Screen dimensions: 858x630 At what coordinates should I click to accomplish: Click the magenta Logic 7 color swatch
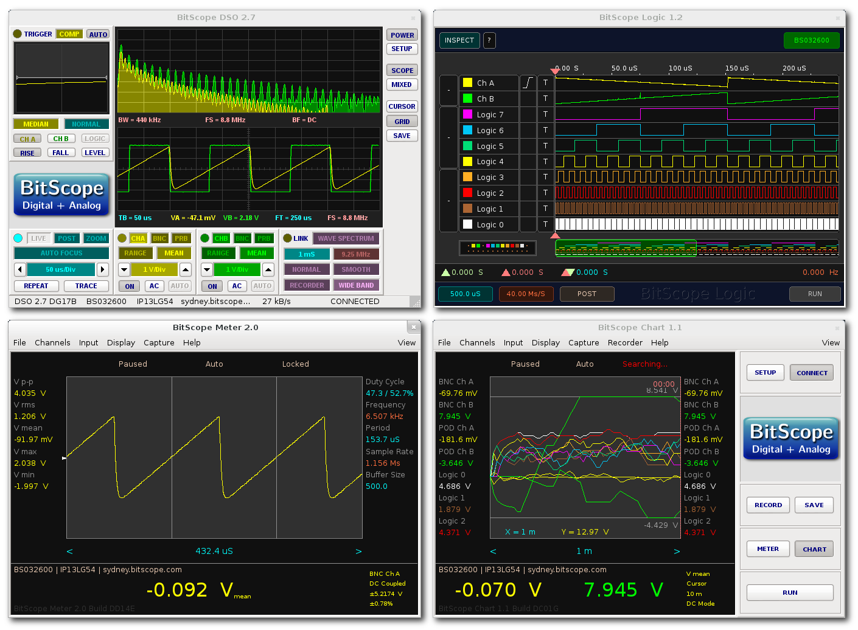(x=467, y=114)
